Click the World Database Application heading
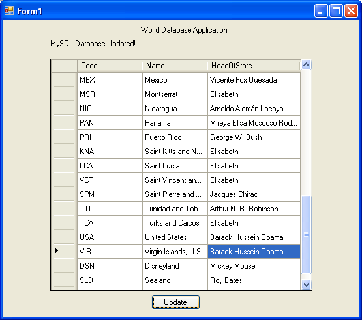 click(184, 30)
